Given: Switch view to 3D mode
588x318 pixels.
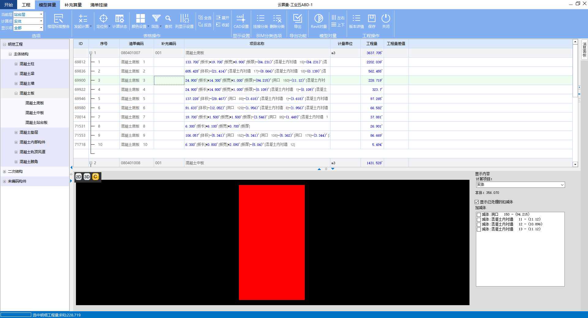Looking at the screenshot, I should pos(87,177).
